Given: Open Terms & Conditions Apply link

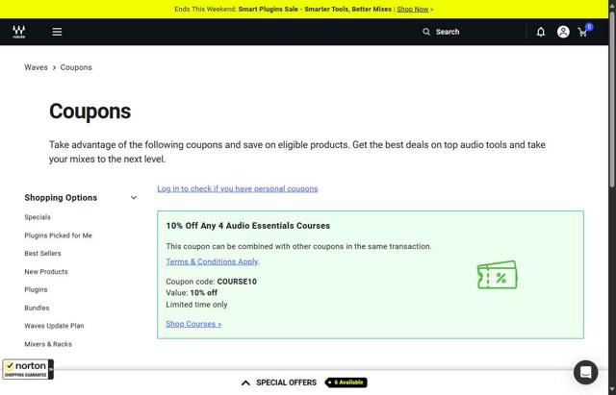Looking at the screenshot, I should (x=212, y=261).
